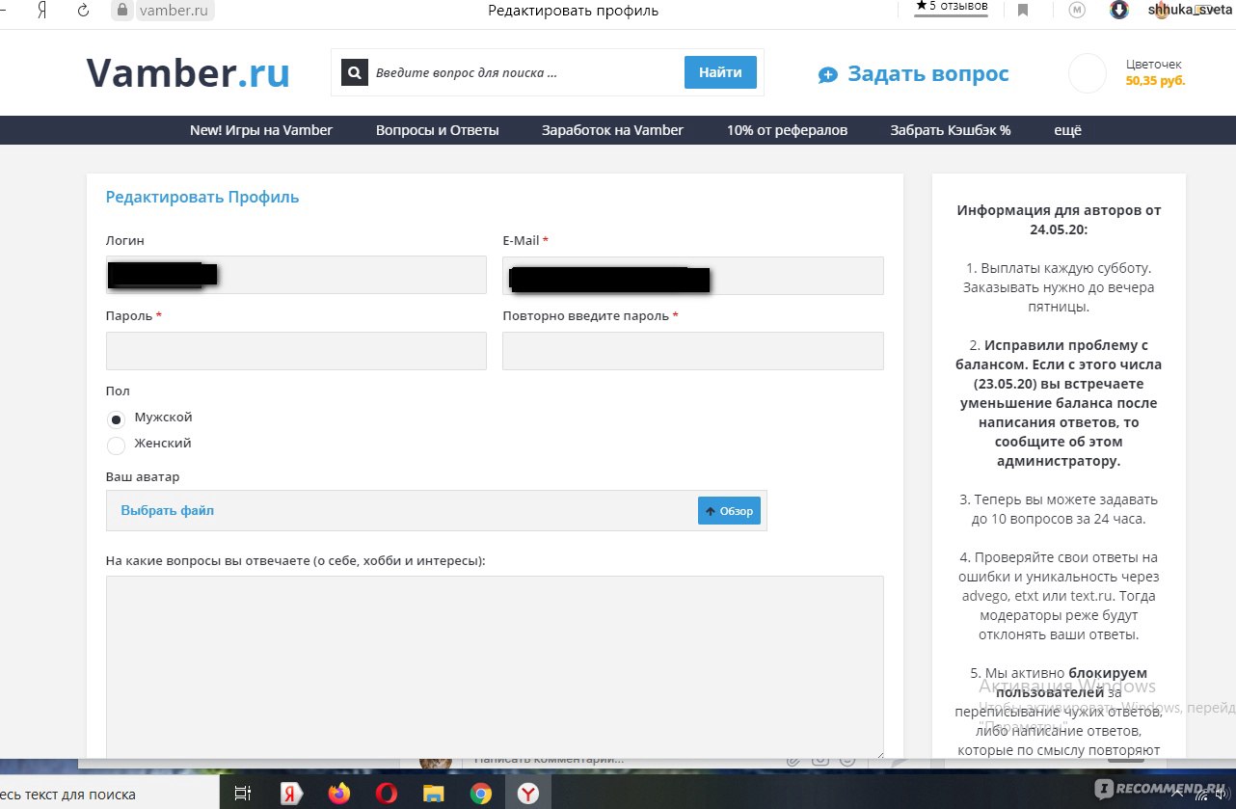Click the Yandex Я home icon in browser bar
Screen dimensions: 1236x809
click(41, 10)
